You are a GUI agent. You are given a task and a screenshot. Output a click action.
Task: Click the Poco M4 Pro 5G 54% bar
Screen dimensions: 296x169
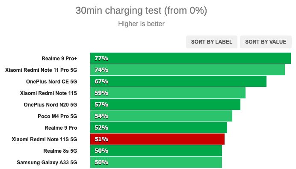click(161, 116)
